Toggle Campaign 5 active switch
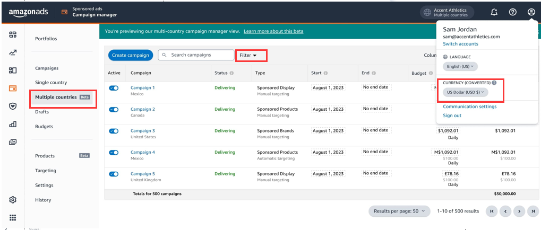 point(114,174)
